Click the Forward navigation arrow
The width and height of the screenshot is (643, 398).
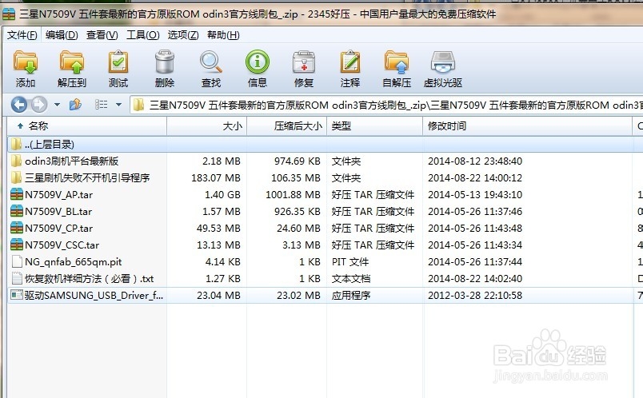point(39,105)
